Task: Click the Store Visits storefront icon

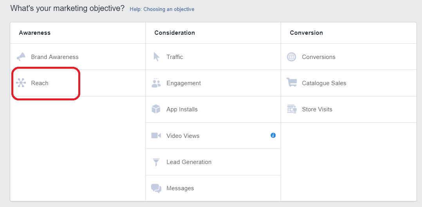Action: [x=292, y=109]
